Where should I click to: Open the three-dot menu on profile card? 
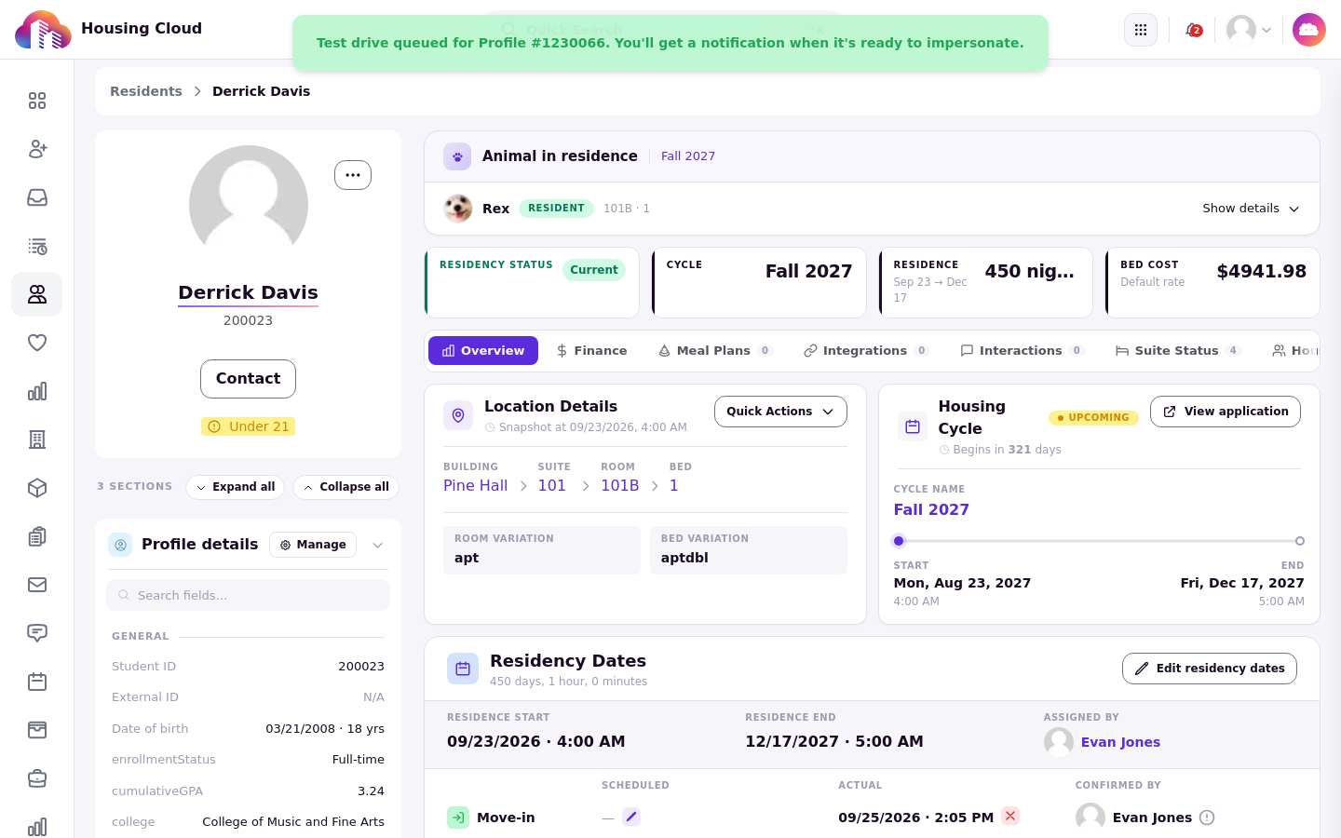click(353, 175)
